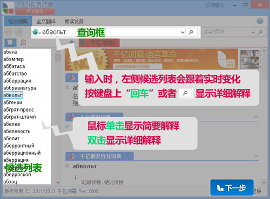Click 反馈建议 feedback link
The image size is (270, 199).
coord(215,5)
